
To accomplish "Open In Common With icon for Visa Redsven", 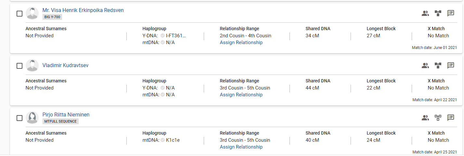I will tap(425, 13).
